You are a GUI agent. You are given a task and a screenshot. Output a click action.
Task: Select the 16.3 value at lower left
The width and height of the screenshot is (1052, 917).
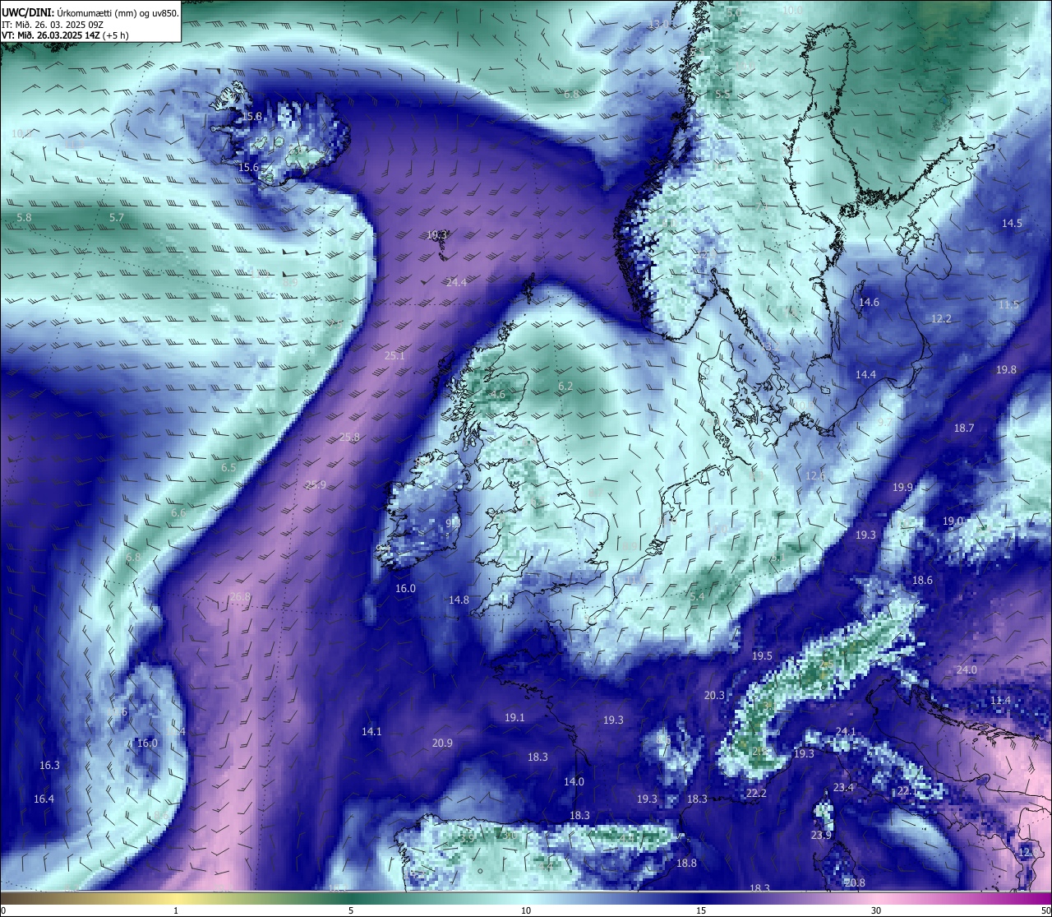[x=49, y=766]
